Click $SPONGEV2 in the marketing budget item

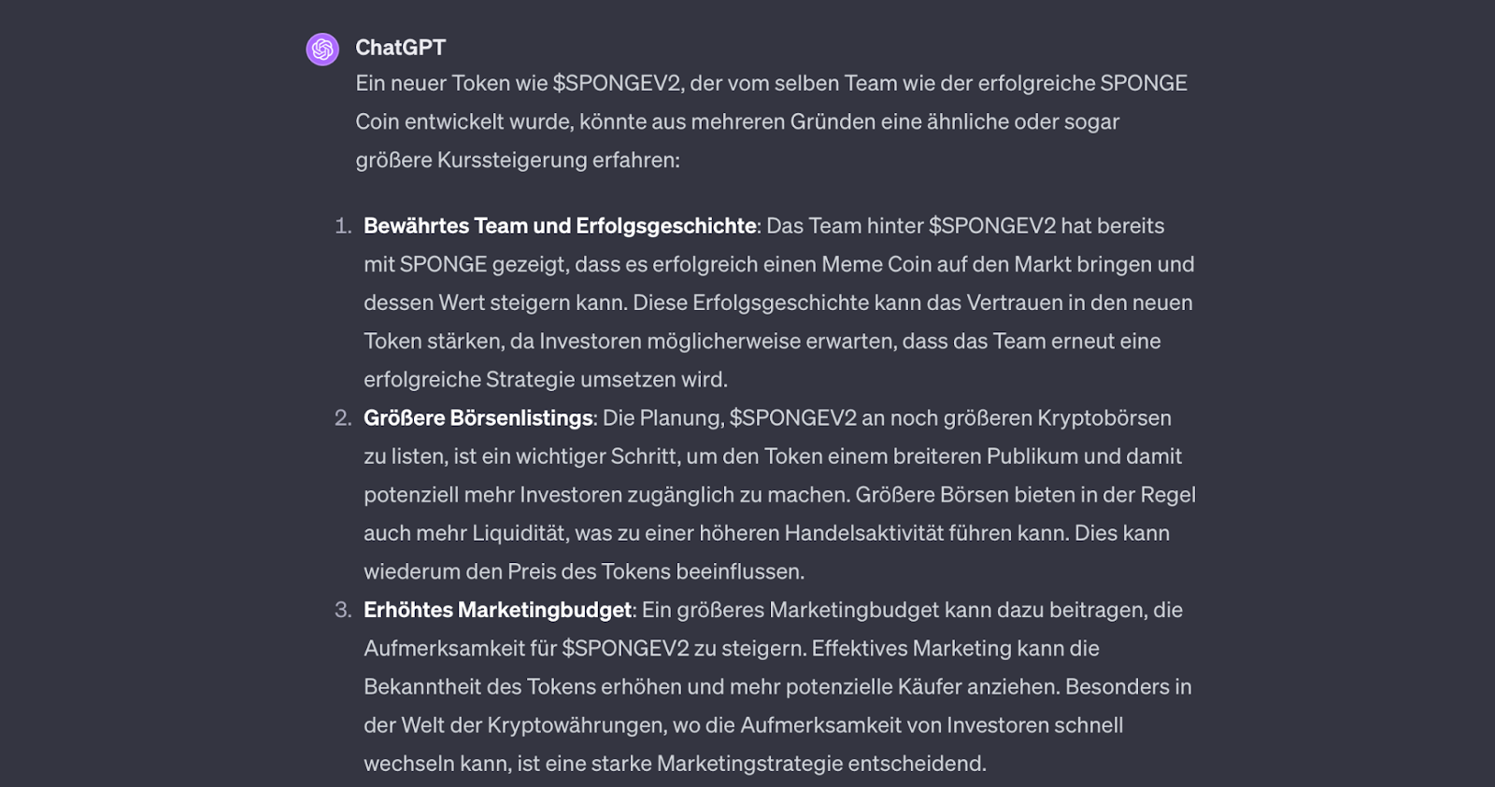click(625, 649)
